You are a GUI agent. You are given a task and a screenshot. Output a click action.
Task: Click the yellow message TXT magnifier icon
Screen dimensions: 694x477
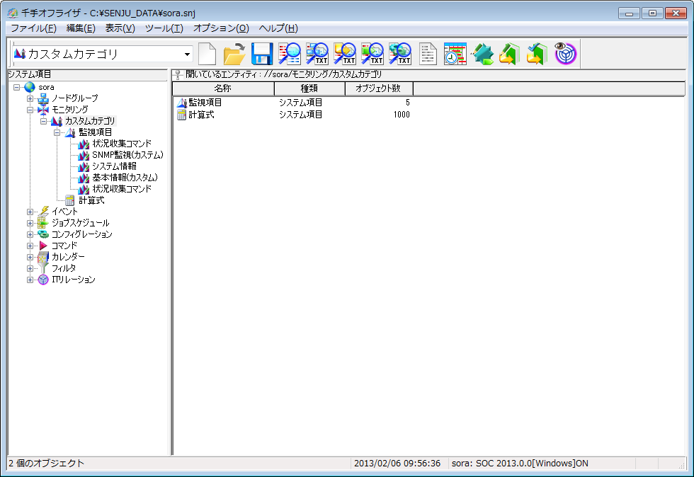345,54
